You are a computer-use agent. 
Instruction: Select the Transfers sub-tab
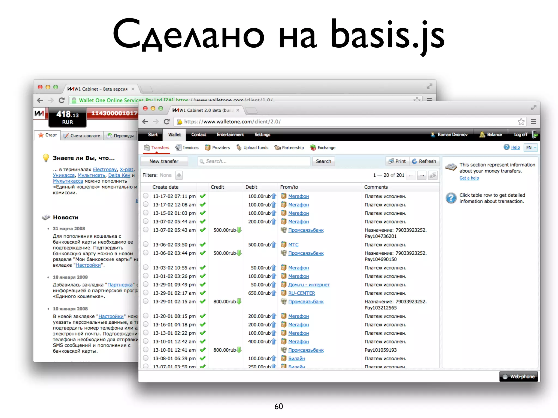click(x=157, y=147)
